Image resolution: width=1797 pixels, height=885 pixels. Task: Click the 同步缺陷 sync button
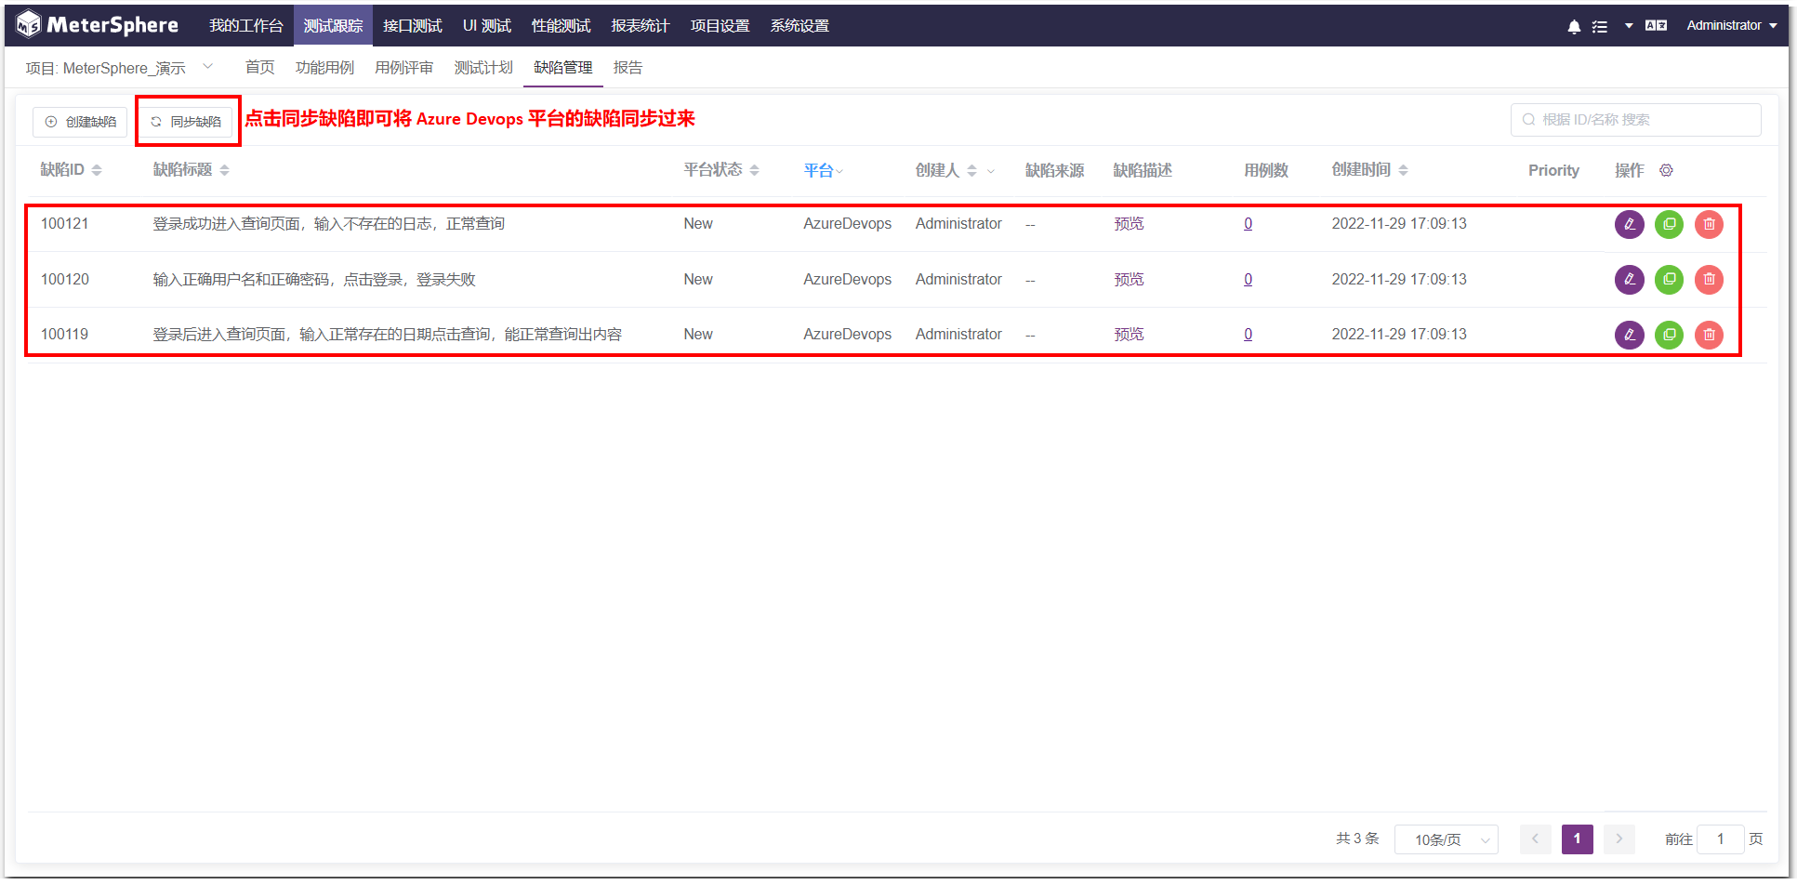point(187,121)
